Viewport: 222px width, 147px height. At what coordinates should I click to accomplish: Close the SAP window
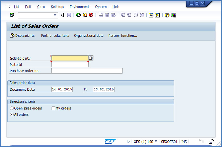coord(202,3)
